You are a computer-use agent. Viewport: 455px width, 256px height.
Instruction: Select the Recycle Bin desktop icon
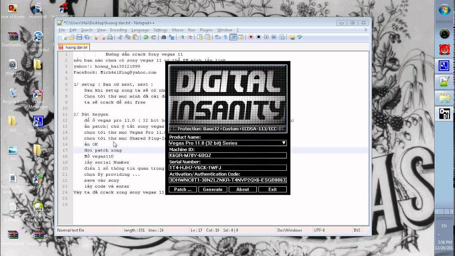coord(13,96)
